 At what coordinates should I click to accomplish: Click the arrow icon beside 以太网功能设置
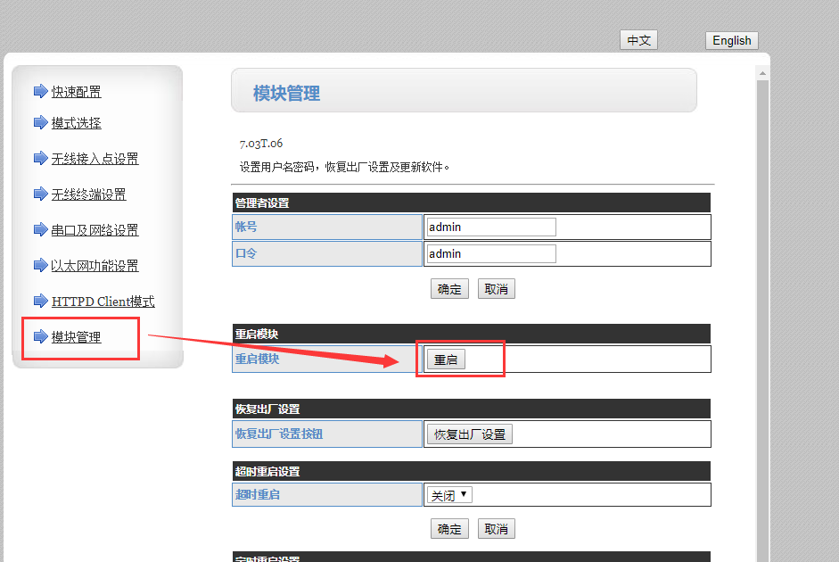tap(40, 265)
